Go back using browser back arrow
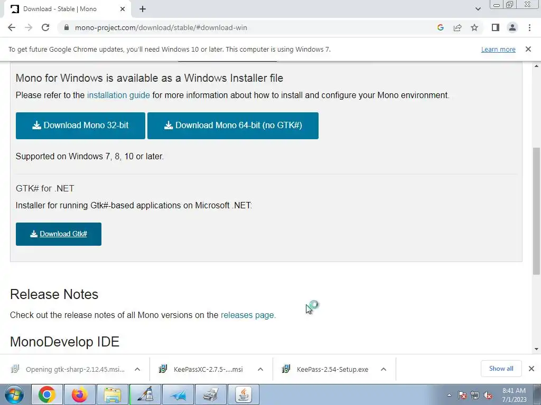 point(12,27)
